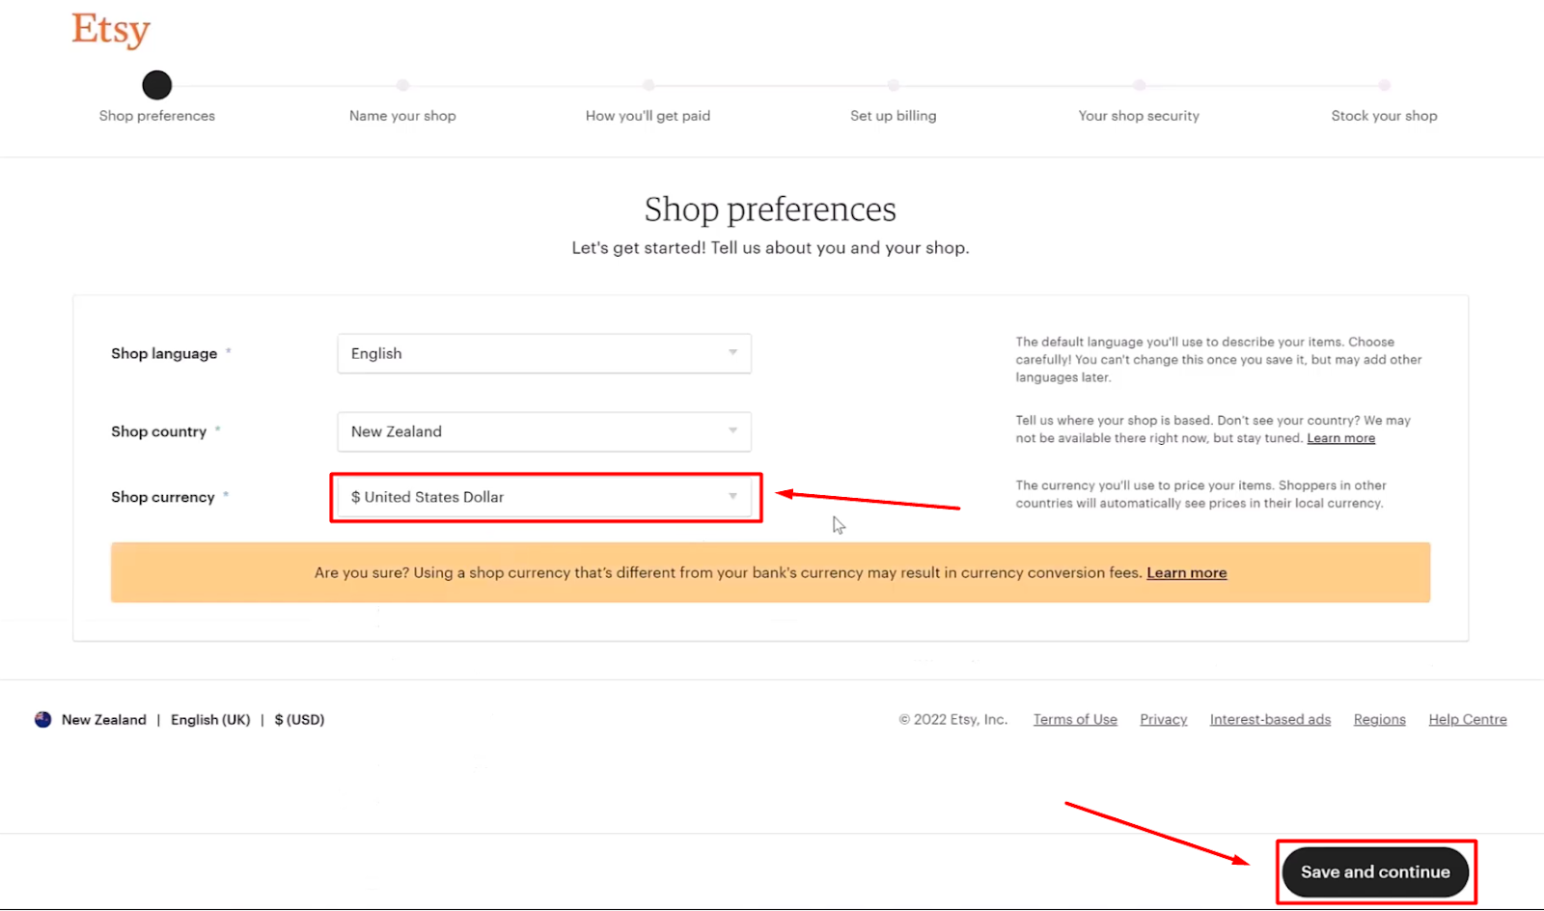This screenshot has width=1544, height=911.
Task: Open the Shop country dropdown
Action: click(544, 431)
